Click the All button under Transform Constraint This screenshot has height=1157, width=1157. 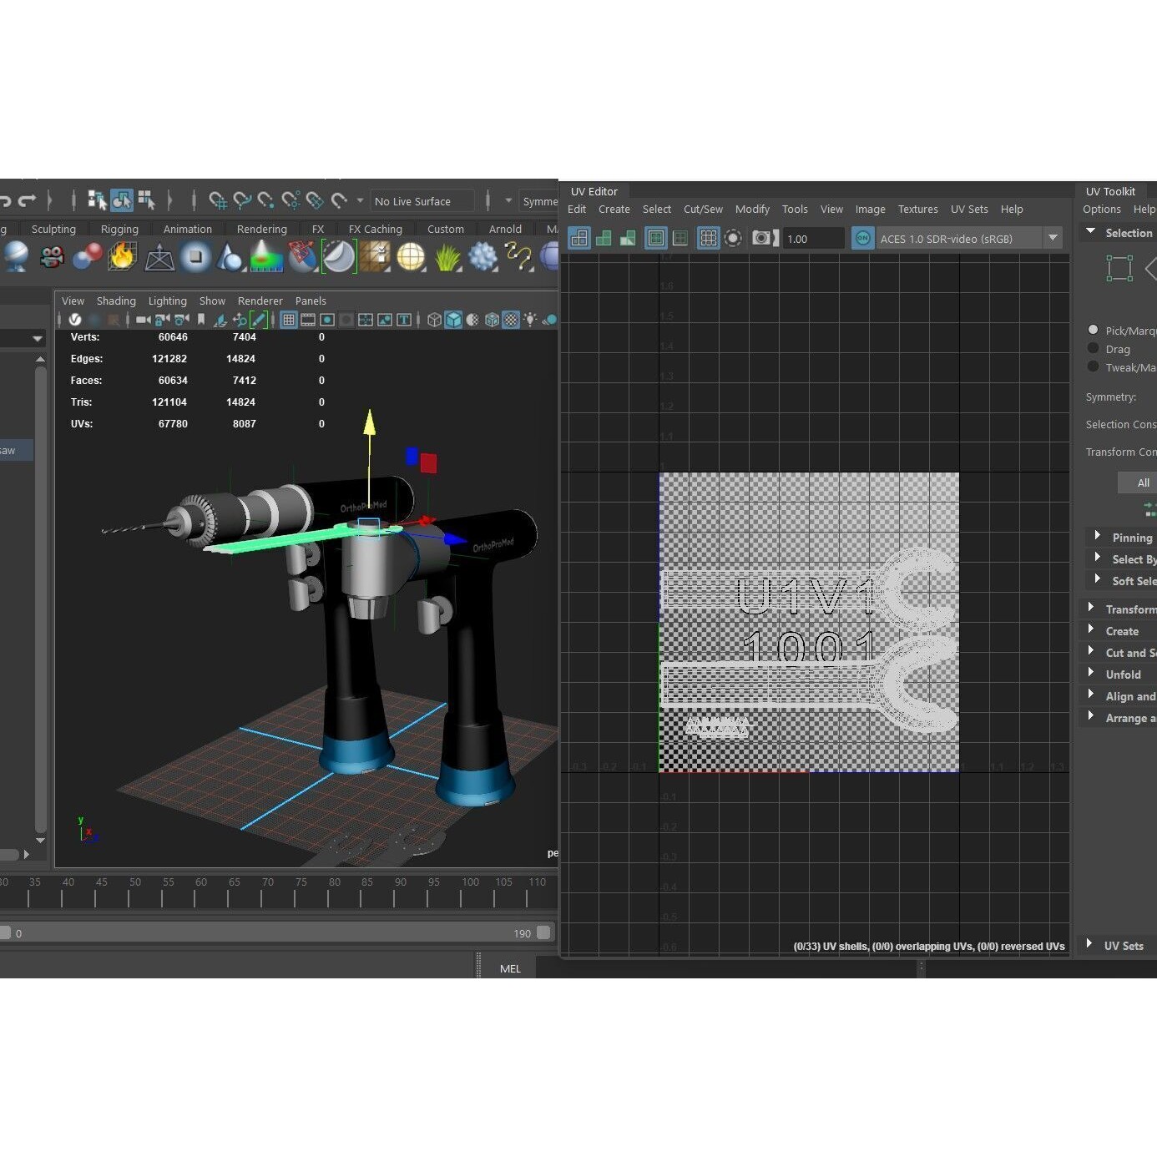[x=1142, y=483]
